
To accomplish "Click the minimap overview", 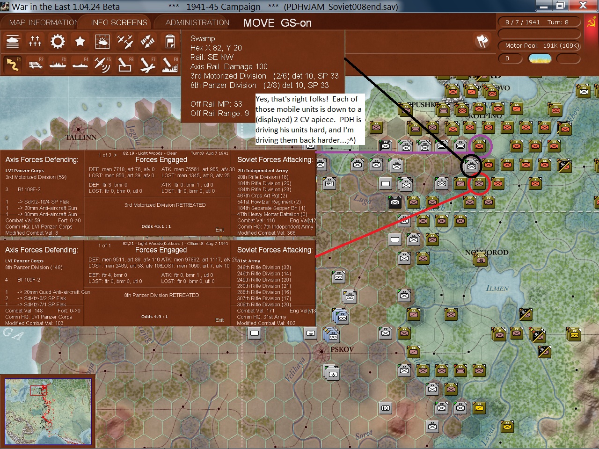I will 48,412.
